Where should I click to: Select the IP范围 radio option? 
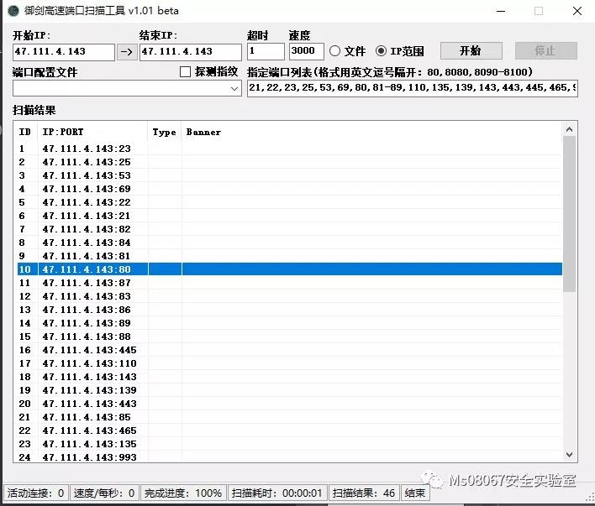coord(382,51)
